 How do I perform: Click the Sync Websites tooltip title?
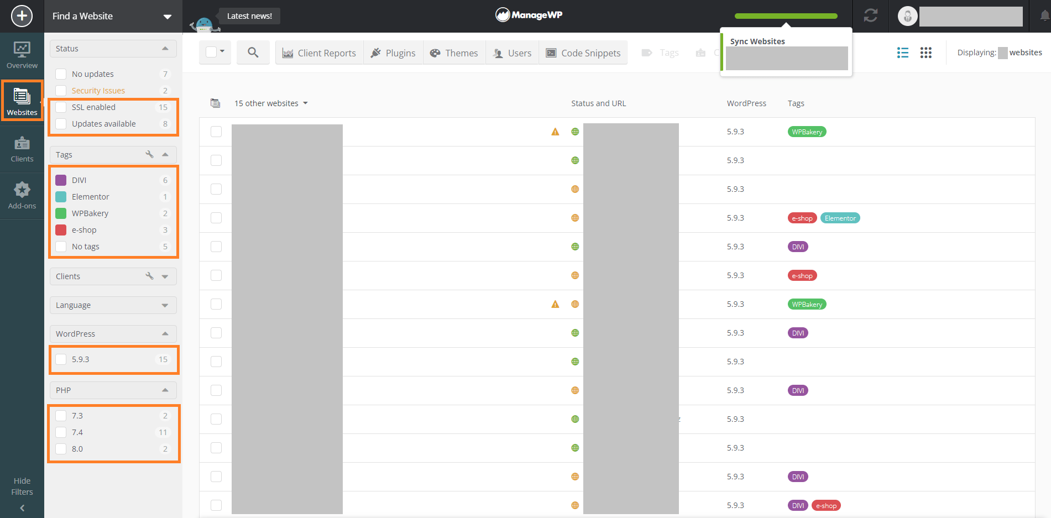757,41
